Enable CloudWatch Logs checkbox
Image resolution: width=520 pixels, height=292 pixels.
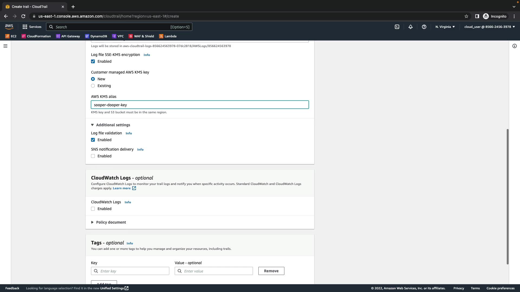coord(93,209)
